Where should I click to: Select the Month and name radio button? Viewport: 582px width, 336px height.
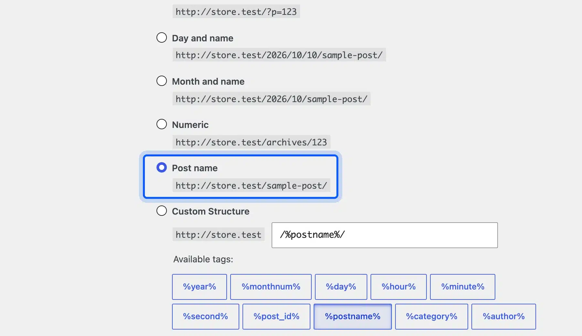(162, 81)
